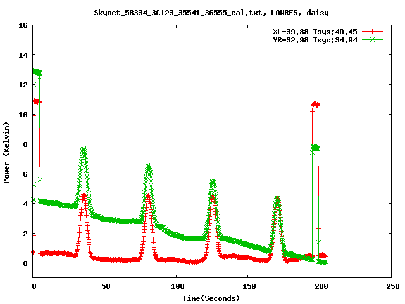Viewport: 405px width, 304px height.
Task: Click the x-axis tick label 200
Action: tap(321, 286)
